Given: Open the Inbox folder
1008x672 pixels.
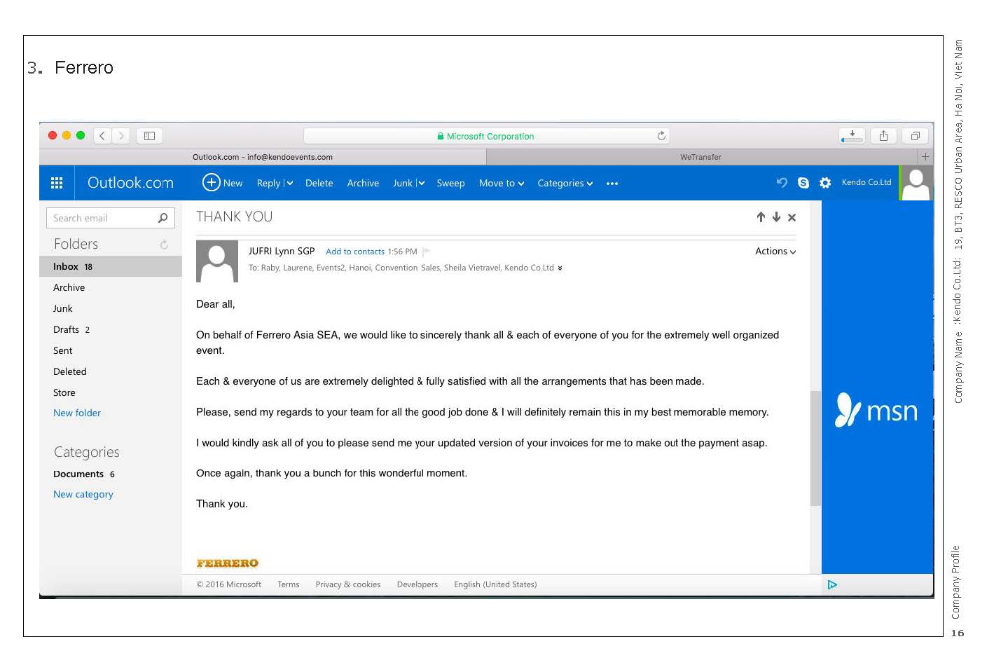Looking at the screenshot, I should pyautogui.click(x=111, y=266).
